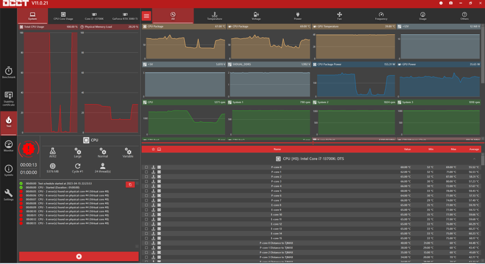Select the Temperature sensors tab
Viewport: 485px width, 264px height.
[214, 16]
